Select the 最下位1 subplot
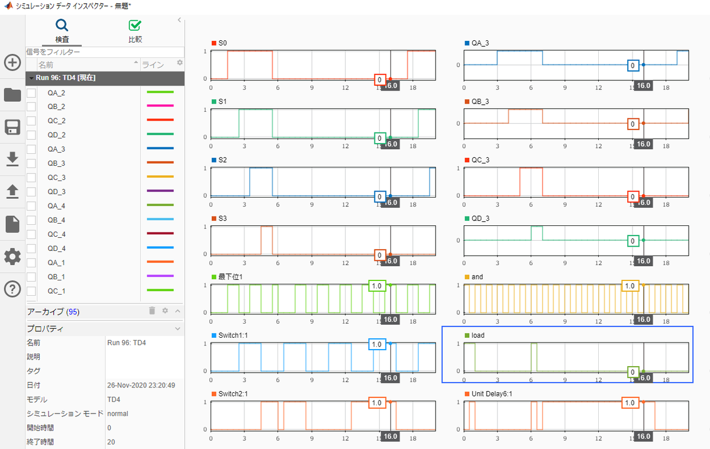 (x=323, y=299)
